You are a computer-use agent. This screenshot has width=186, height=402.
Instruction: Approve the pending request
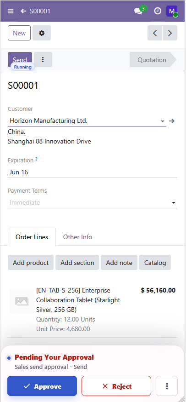pyautogui.click(x=42, y=386)
